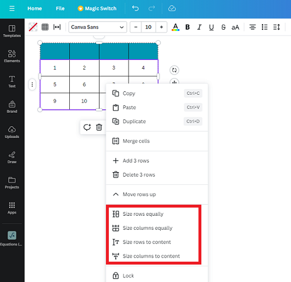Screen dimensions: 291x282
Task: Choose Merge cells
Action: coord(157,141)
